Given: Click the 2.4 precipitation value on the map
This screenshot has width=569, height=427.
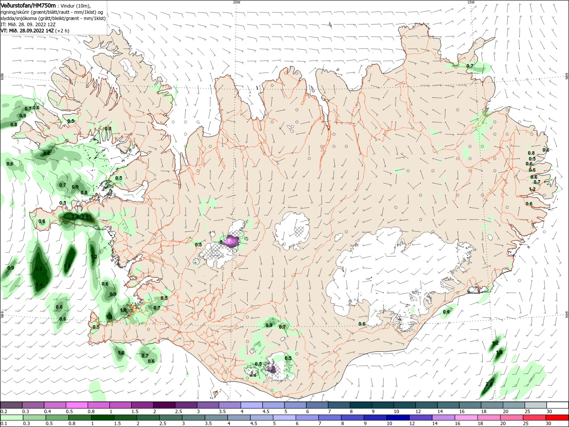Looking at the screenshot, I should [75, 217].
